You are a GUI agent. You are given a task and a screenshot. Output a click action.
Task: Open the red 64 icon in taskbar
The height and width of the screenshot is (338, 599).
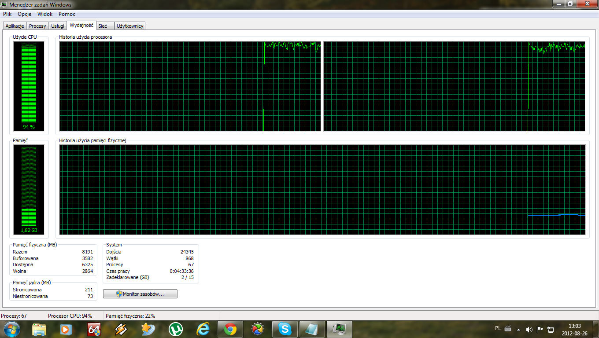93,329
